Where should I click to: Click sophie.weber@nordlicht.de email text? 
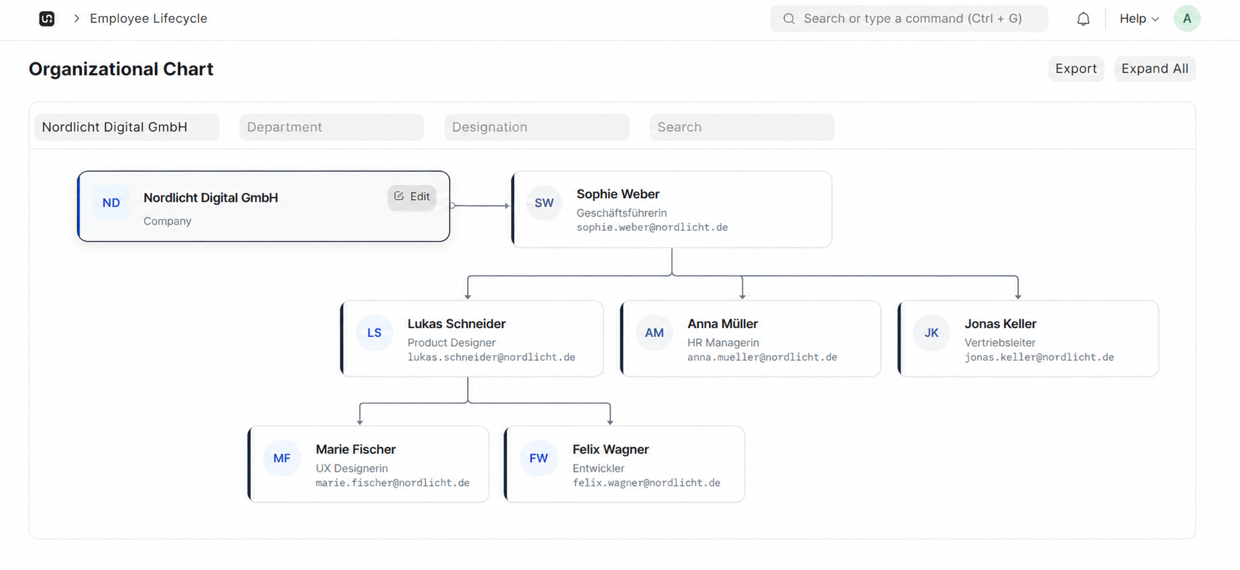click(652, 228)
